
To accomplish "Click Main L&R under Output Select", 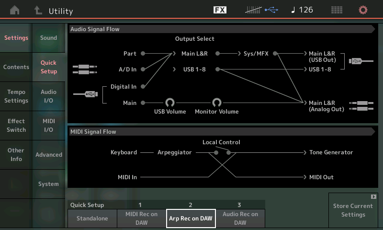I will (x=194, y=54).
